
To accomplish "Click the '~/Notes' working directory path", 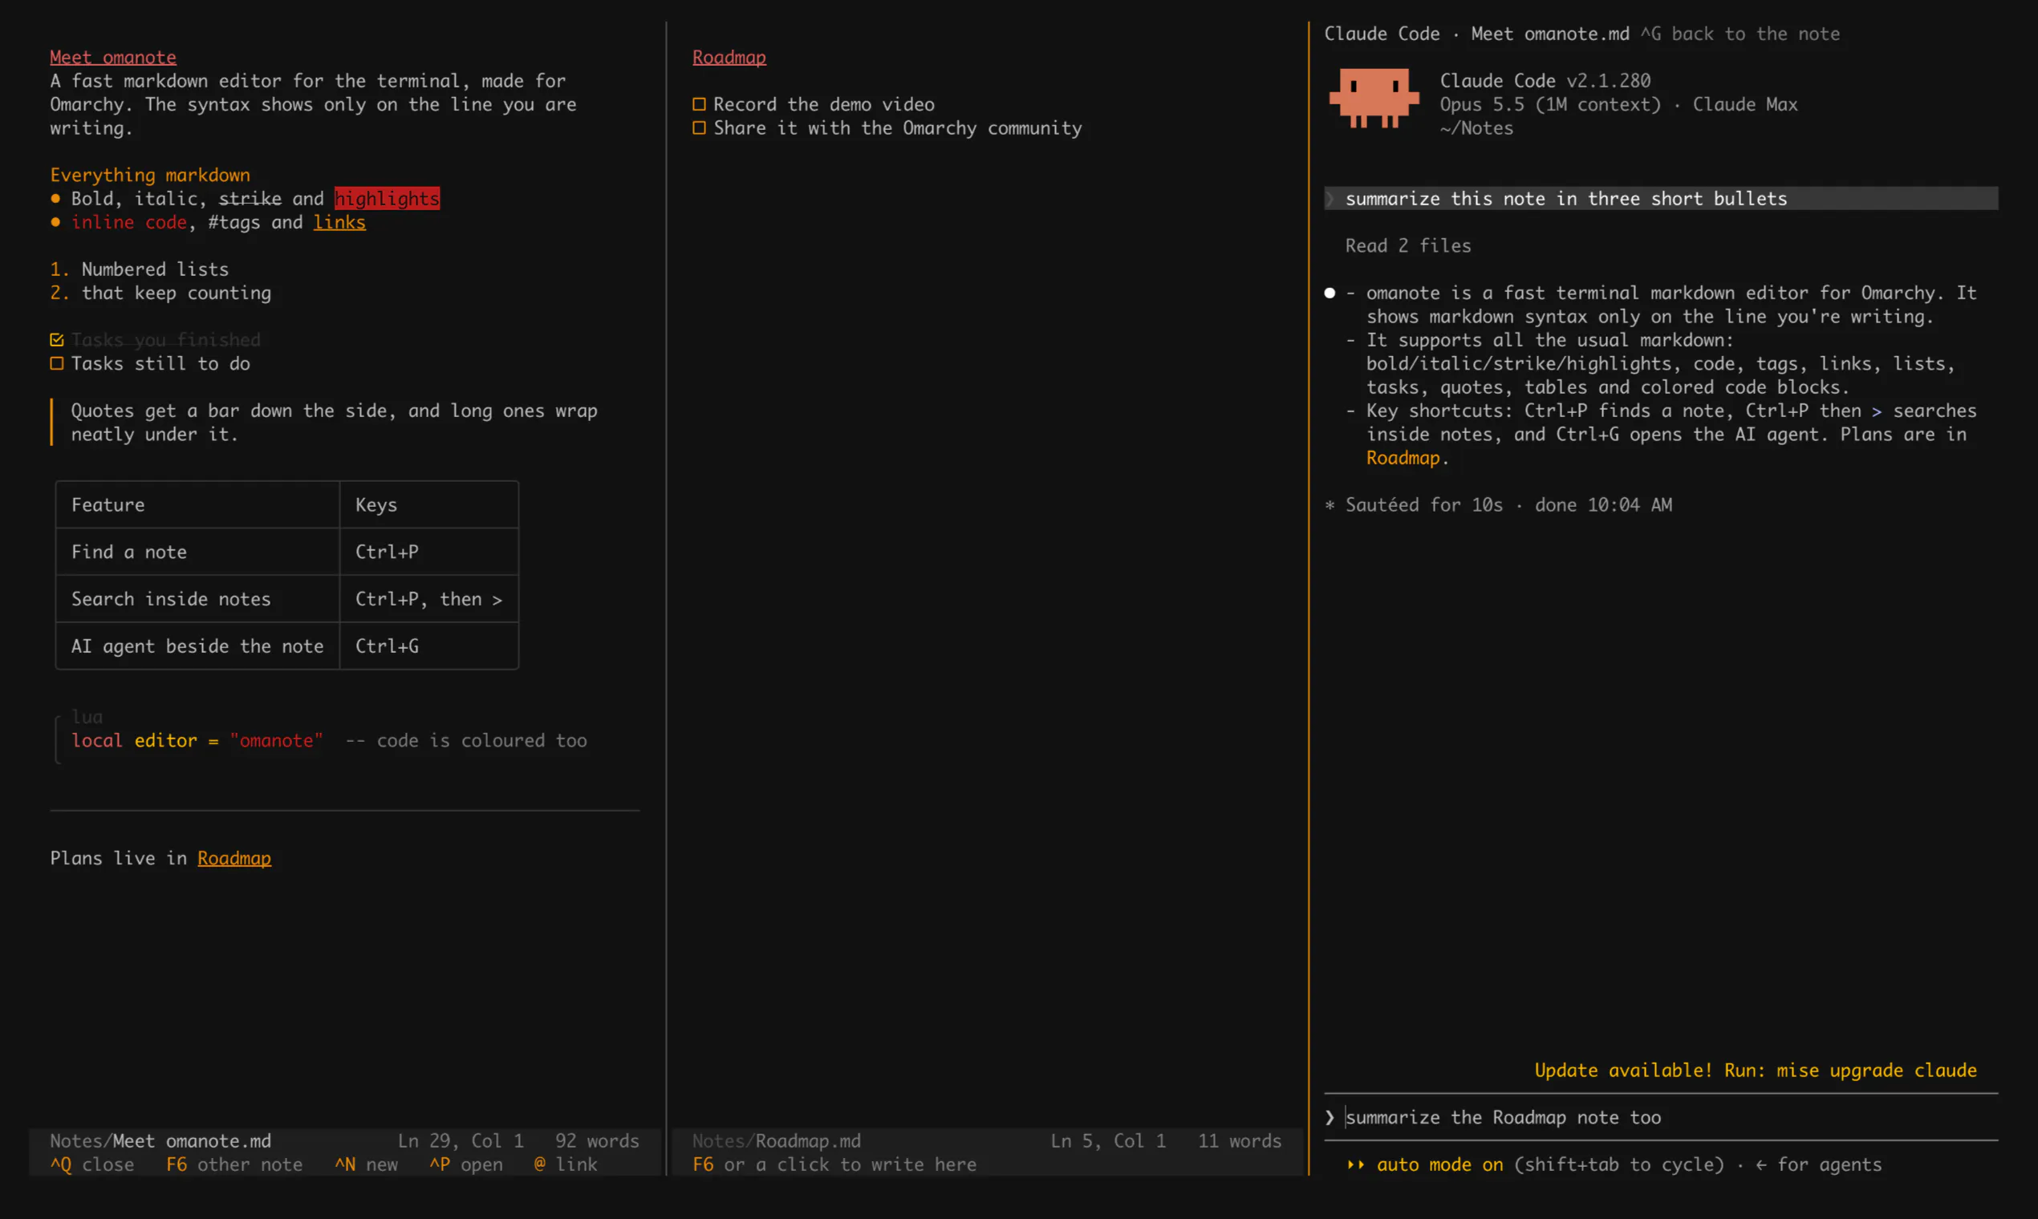I will (x=1476, y=128).
